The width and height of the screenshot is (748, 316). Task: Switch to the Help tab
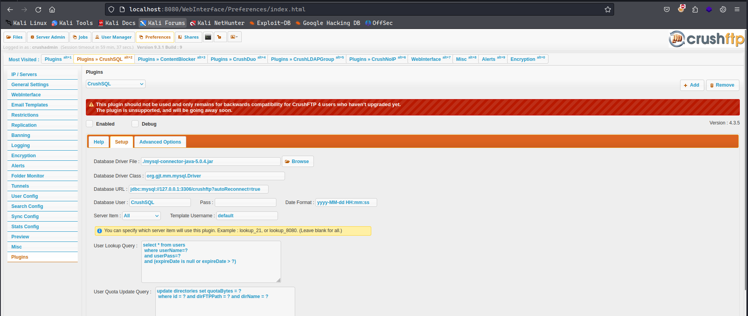coord(99,142)
